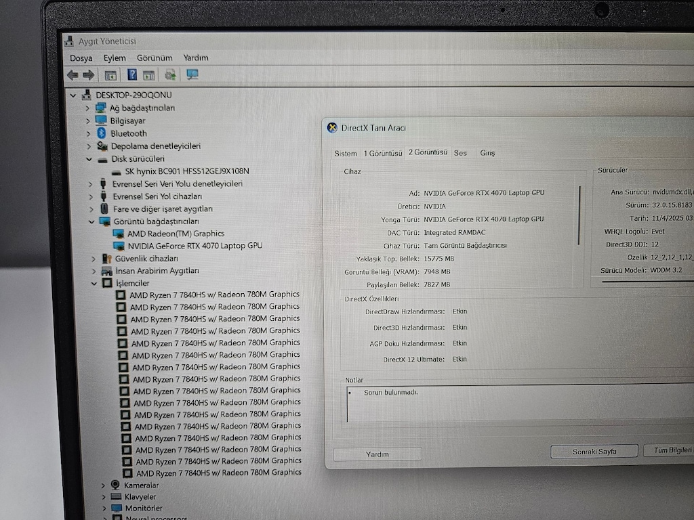Click the Help question-mark toolbar icon
The height and width of the screenshot is (520, 694).
(132, 74)
